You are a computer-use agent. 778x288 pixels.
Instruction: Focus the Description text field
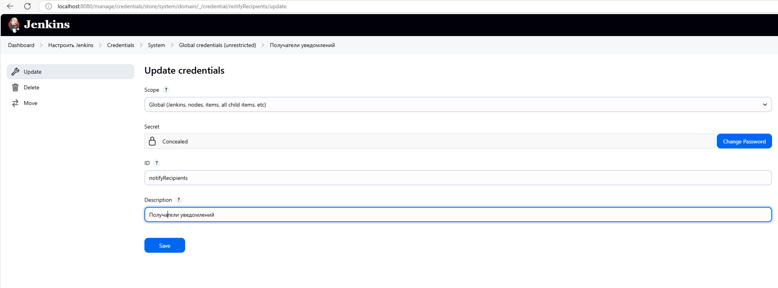coord(457,215)
